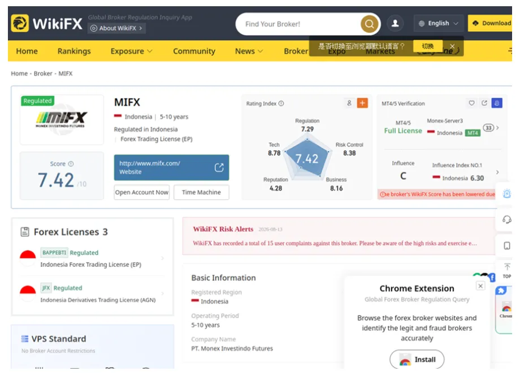Image resolution: width=520 pixels, height=376 pixels.
Task: Click the Chrome tab on right edge
Action: pos(505,310)
